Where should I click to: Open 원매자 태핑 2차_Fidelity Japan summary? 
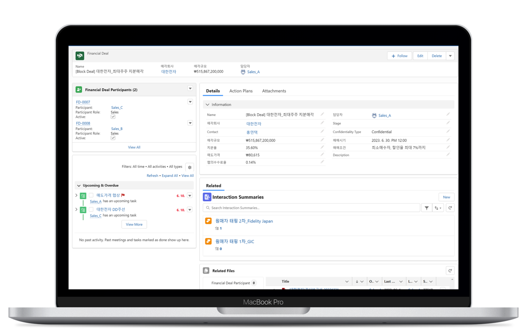244,221
